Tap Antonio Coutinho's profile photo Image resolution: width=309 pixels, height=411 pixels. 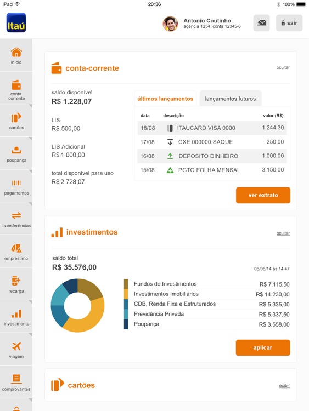[x=170, y=24]
